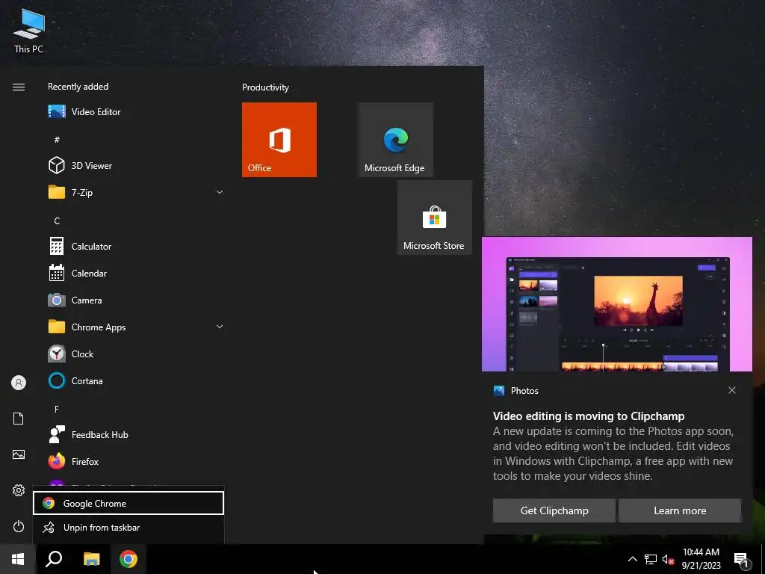The image size is (765, 574).
Task: Open the clock showing 10:44 AM
Action: (701, 559)
